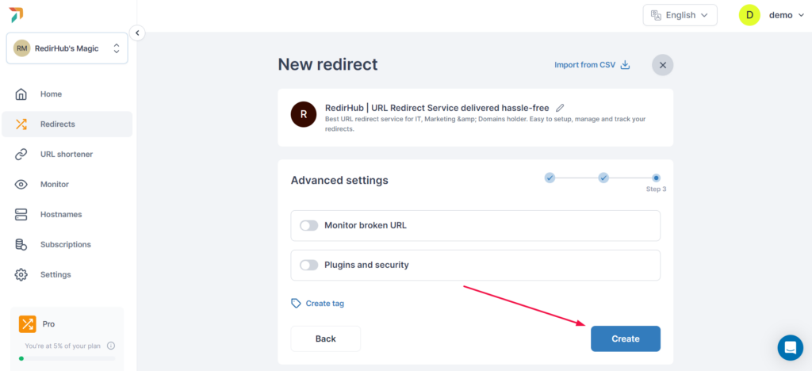Open Subscriptions from the sidebar
The width and height of the screenshot is (812, 371).
67,244
